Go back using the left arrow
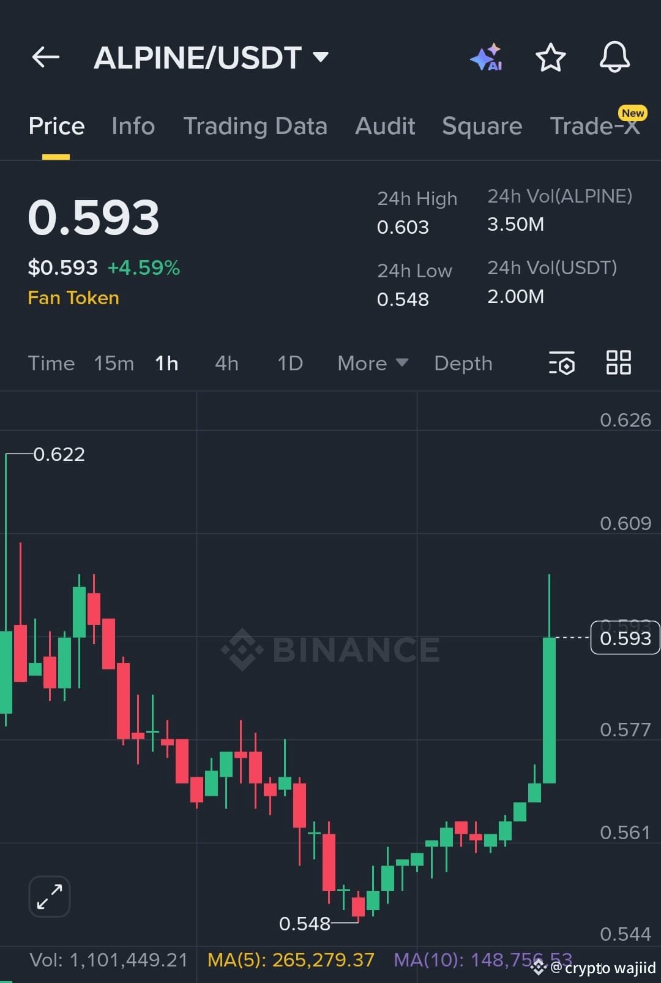The width and height of the screenshot is (661, 983). [46, 58]
